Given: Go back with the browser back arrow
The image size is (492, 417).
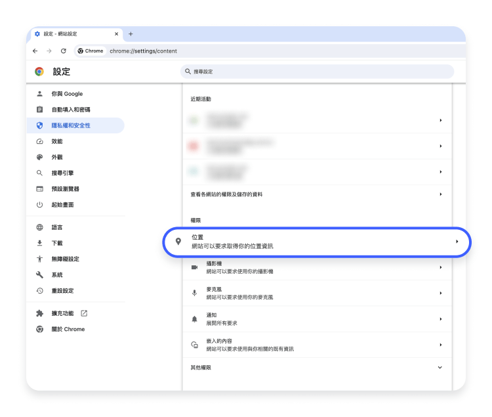Looking at the screenshot, I should (35, 51).
